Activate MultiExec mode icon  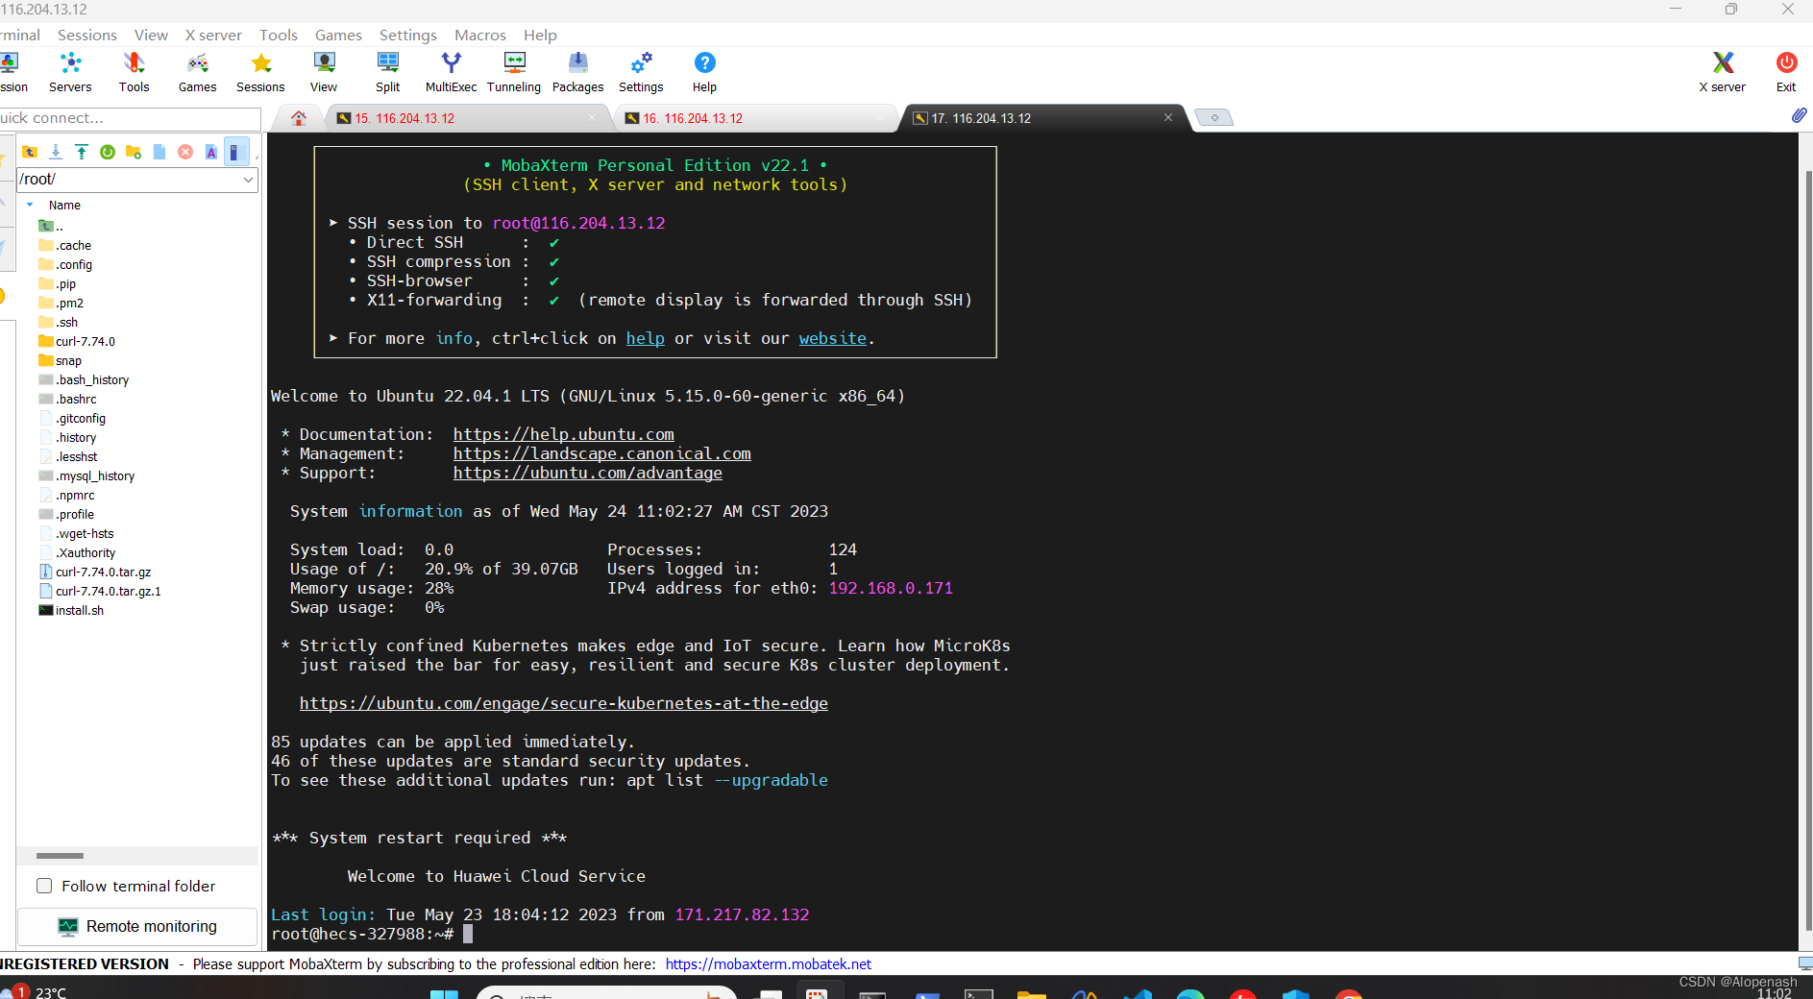[x=451, y=72]
